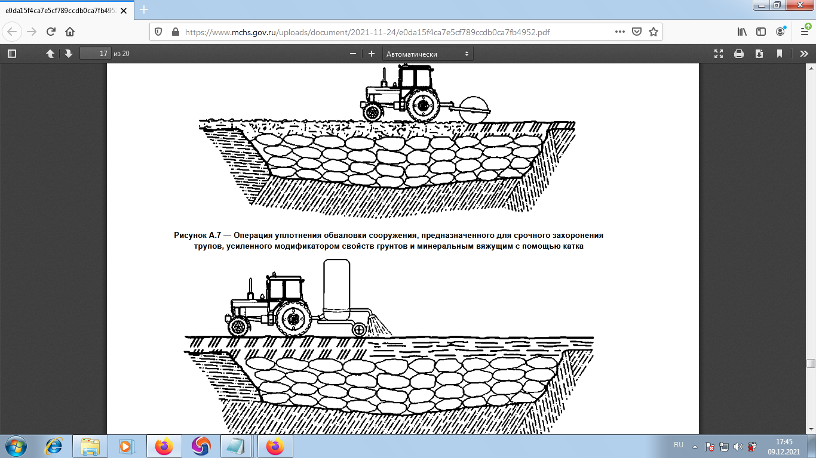
Task: Bookmark this page with the star
Action: click(x=654, y=32)
